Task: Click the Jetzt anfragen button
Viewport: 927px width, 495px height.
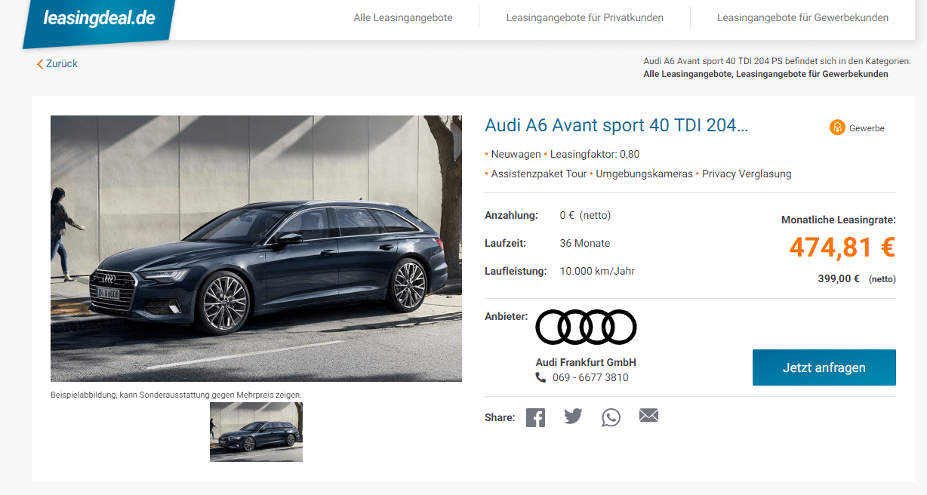Action: (x=824, y=367)
